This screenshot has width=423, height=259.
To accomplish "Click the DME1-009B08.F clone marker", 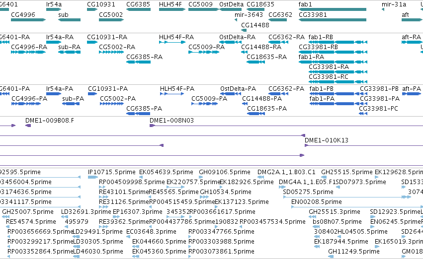I will click(x=28, y=126).
